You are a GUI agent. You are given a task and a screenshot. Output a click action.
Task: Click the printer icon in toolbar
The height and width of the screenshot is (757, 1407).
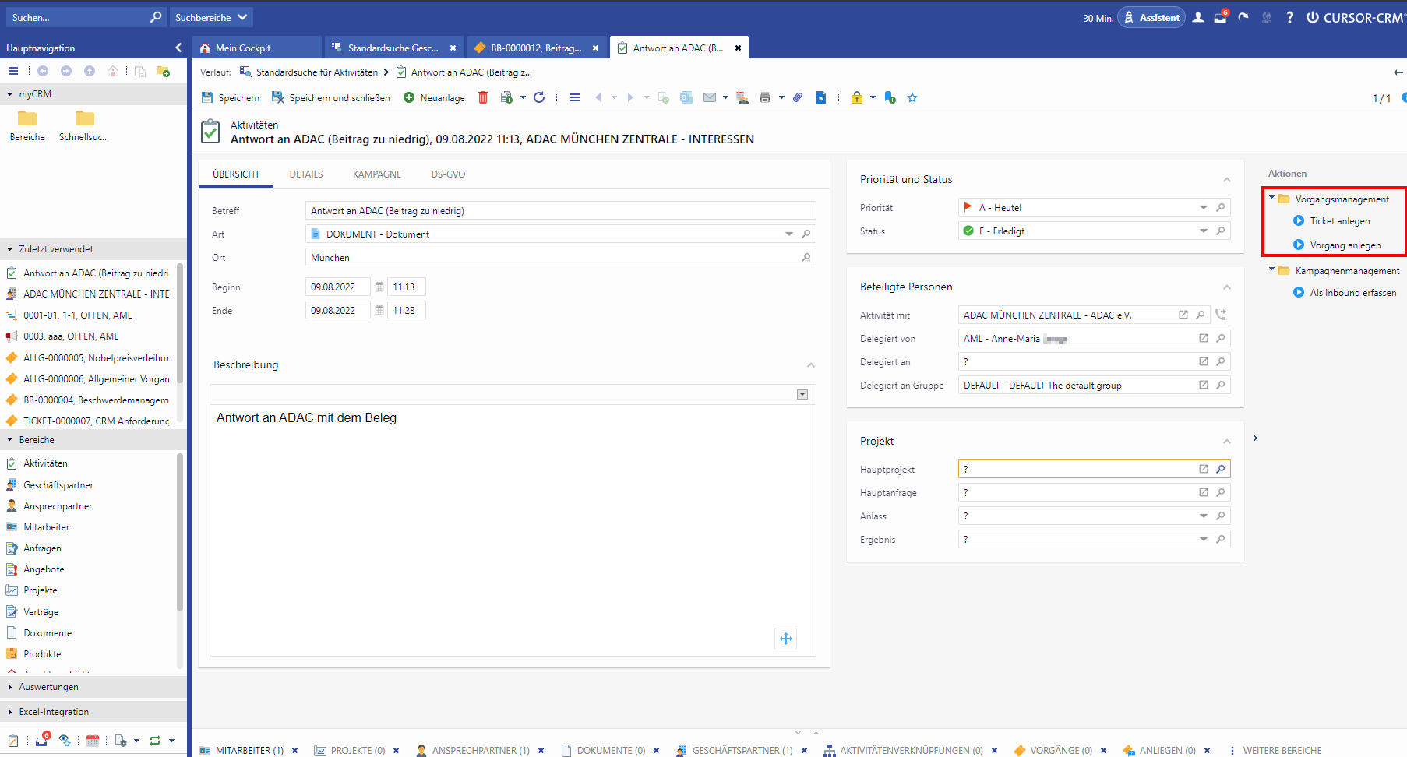click(764, 97)
